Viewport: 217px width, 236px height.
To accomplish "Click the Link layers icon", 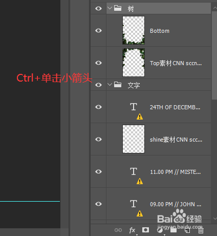I will pos(118,230).
